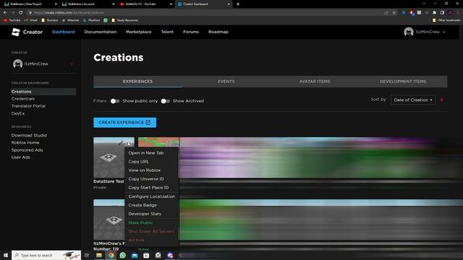463x260 pixels.
Task: Open Credentials in the sidebar
Action: [23, 99]
